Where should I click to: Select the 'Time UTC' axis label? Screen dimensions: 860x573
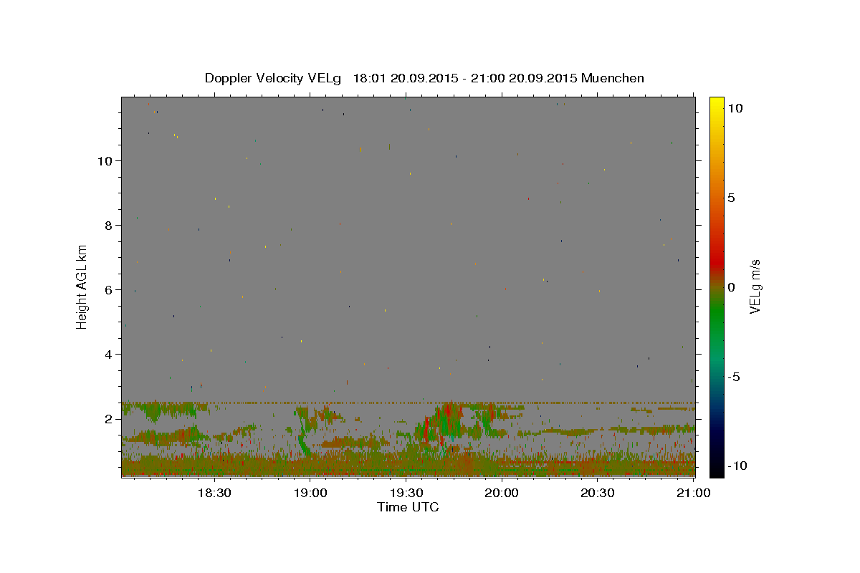408,507
